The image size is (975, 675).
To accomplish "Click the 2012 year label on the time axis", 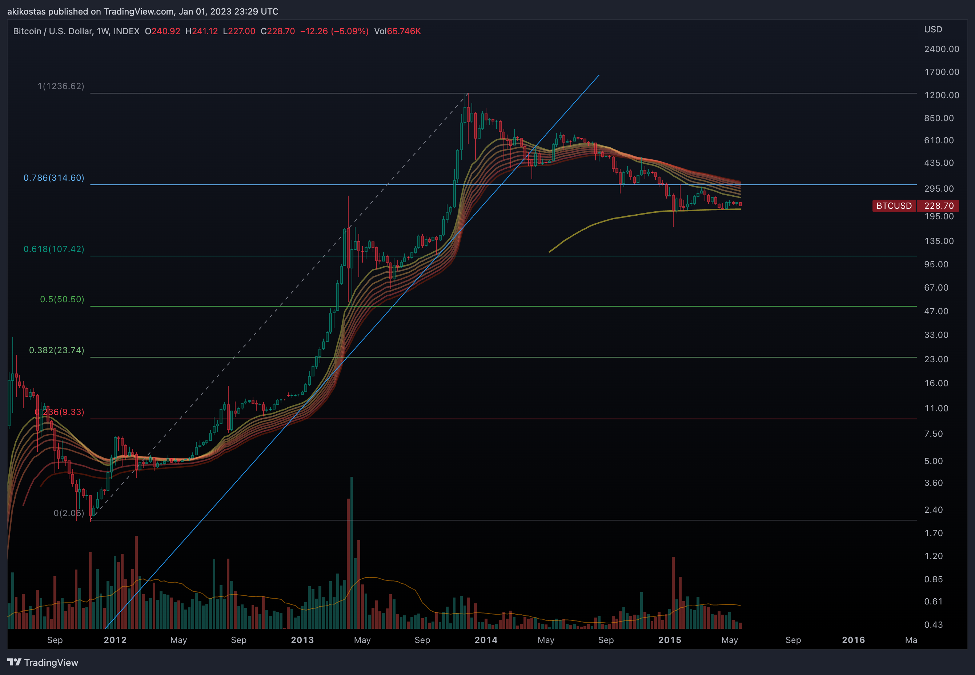I will (115, 640).
